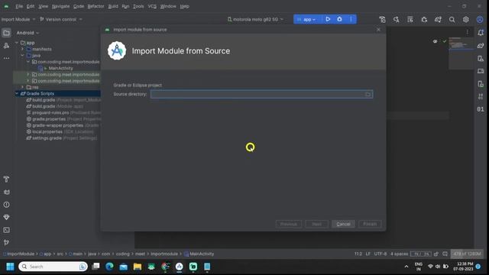Open the File menu
This screenshot has width=489, height=275.
[19, 6]
